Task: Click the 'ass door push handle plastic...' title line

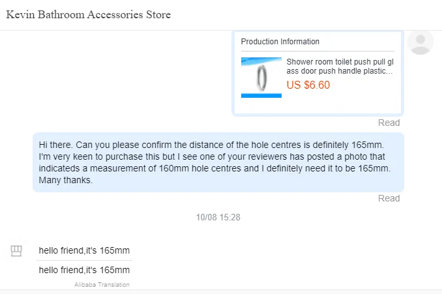Action: [x=340, y=71]
